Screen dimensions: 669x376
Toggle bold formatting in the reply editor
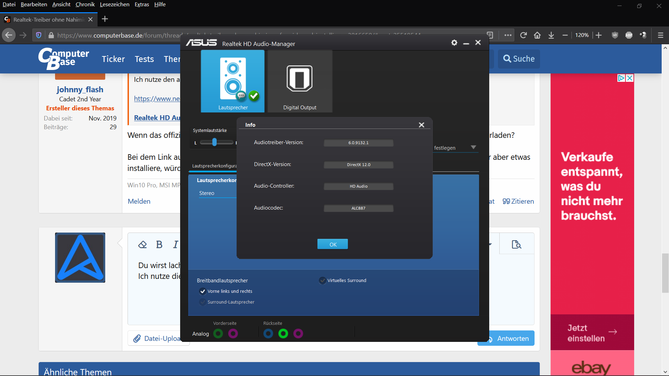159,244
